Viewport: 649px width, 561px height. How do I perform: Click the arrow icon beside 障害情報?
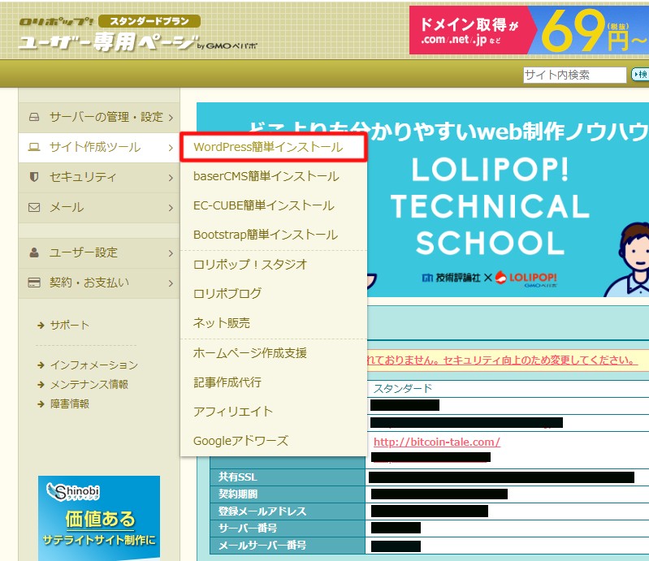coord(41,403)
